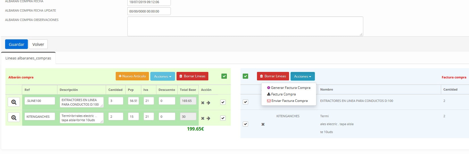
Task: Click the Guardar button
Action: [x=16, y=44]
